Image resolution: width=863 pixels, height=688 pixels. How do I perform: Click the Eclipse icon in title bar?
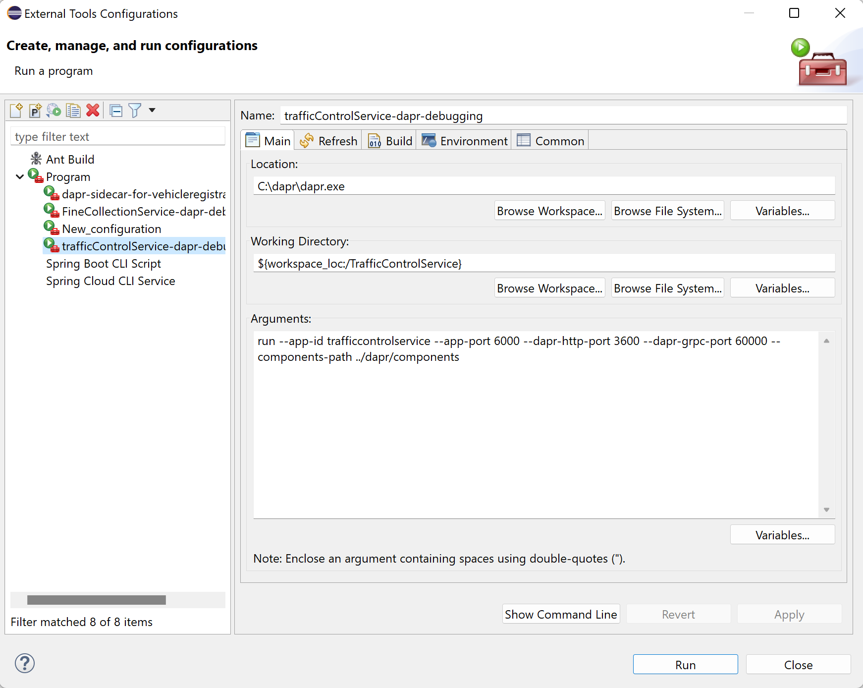click(x=14, y=13)
